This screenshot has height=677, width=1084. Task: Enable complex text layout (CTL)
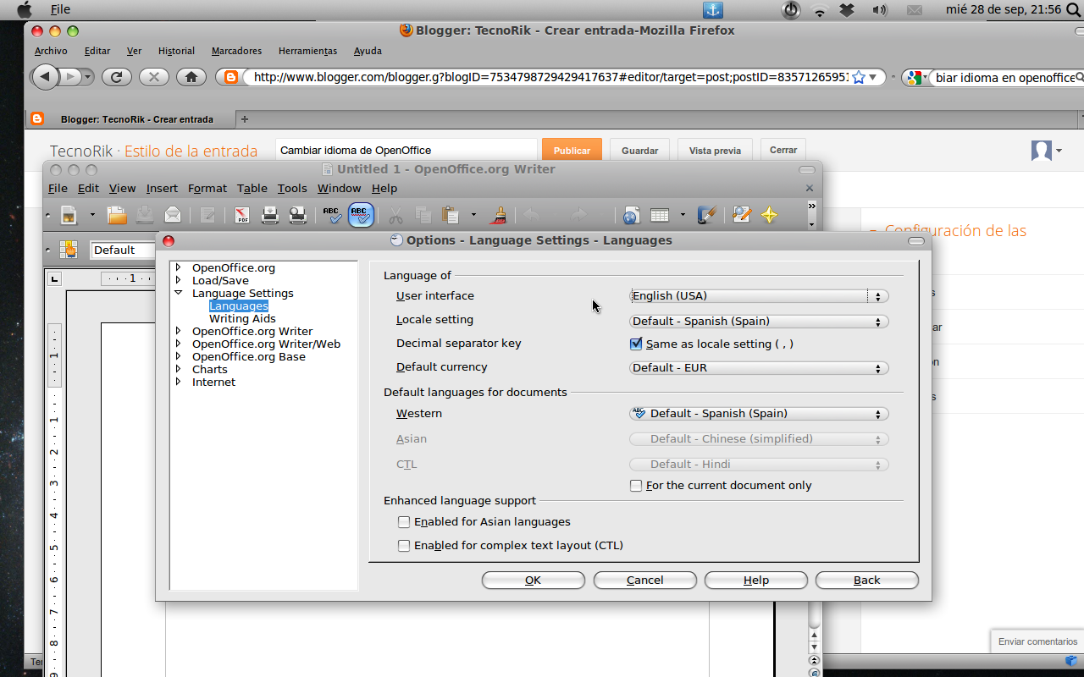pyautogui.click(x=404, y=545)
